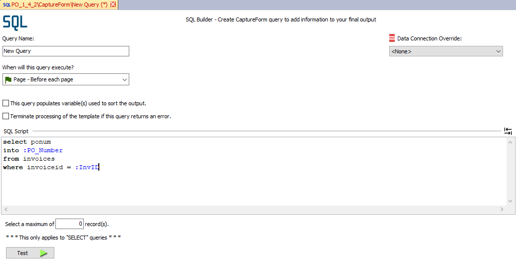Screen dimensions: 516x260
Task: Click script editor scroll down arrow
Action: pyautogui.click(x=511, y=201)
